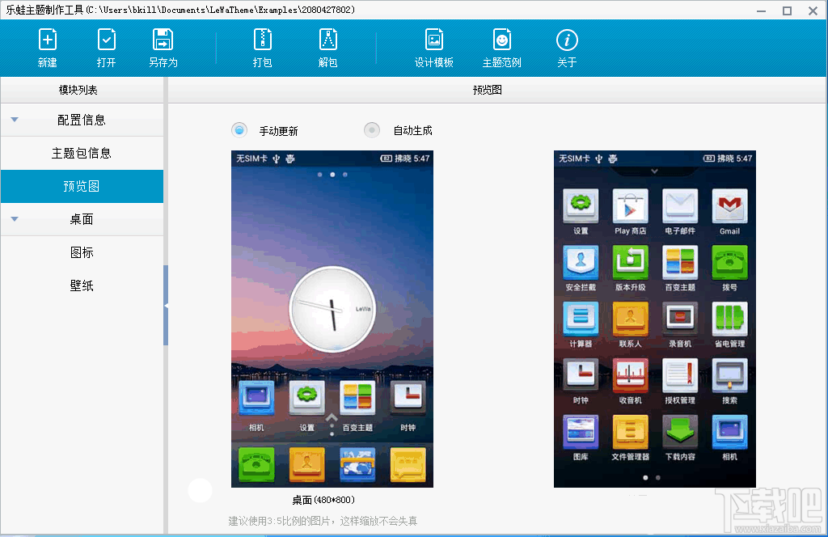Click the desktop home screen preview thumbnail
This screenshot has height=537, width=828.
[x=332, y=319]
